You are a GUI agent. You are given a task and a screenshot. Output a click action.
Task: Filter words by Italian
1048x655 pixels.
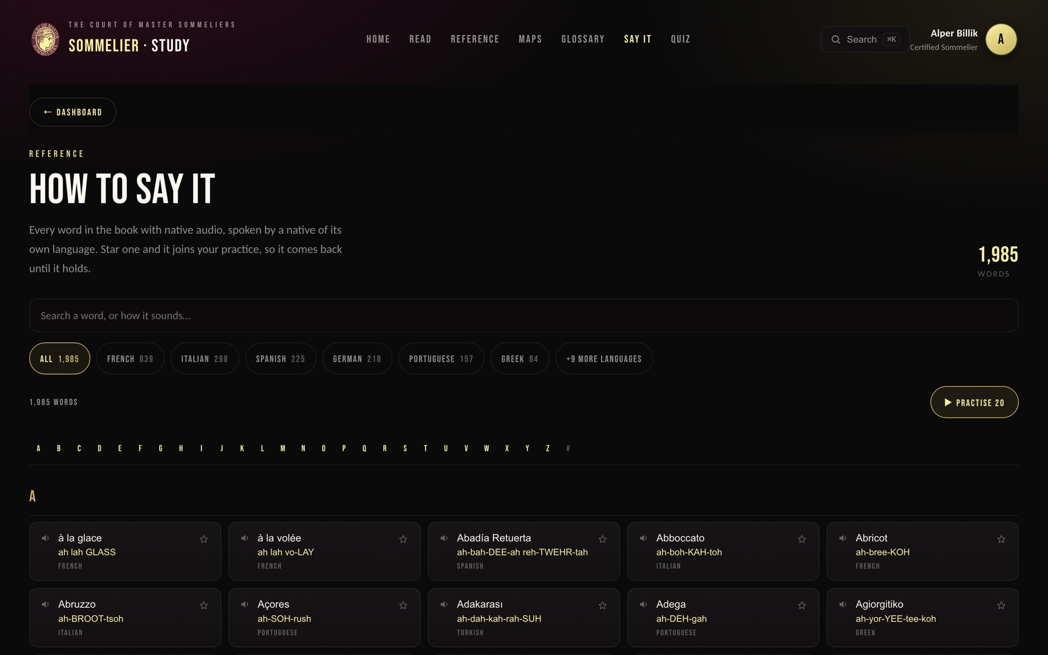click(x=205, y=359)
